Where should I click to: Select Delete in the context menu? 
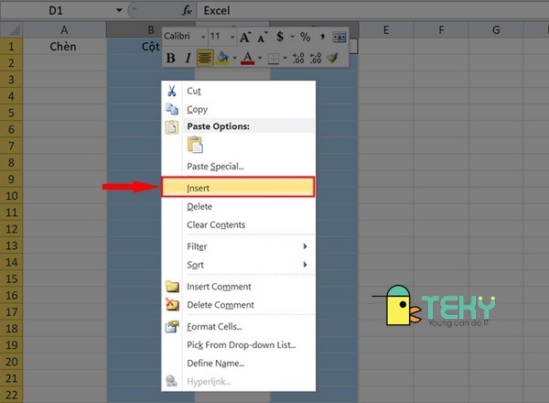click(x=239, y=206)
